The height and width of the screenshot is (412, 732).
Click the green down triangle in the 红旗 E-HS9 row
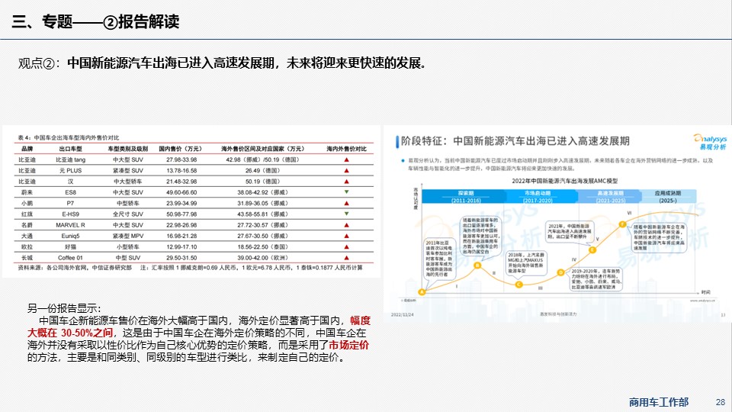pos(346,214)
